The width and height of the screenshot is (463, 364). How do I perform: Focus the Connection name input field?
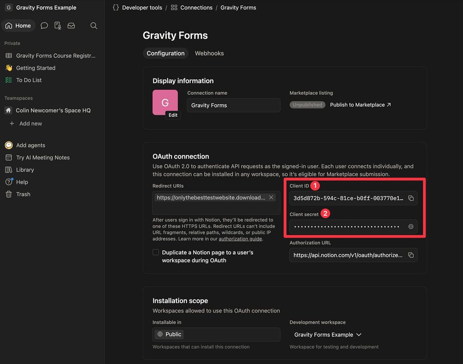[x=234, y=105]
